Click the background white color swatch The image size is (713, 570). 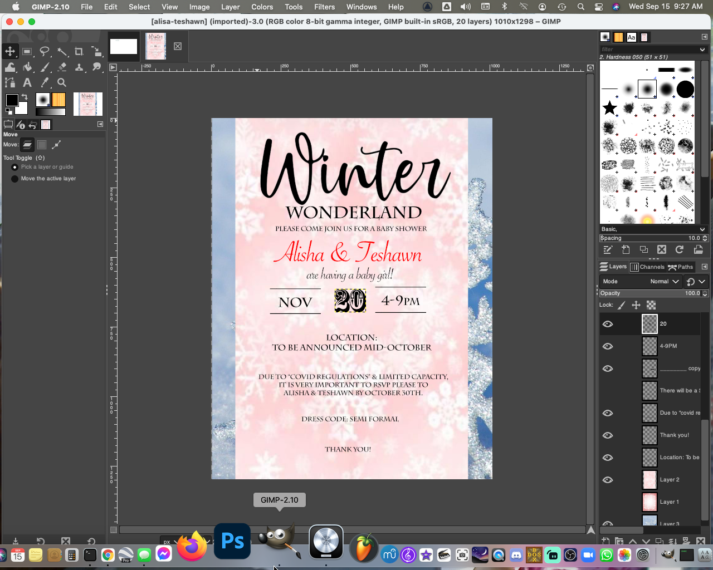click(23, 110)
